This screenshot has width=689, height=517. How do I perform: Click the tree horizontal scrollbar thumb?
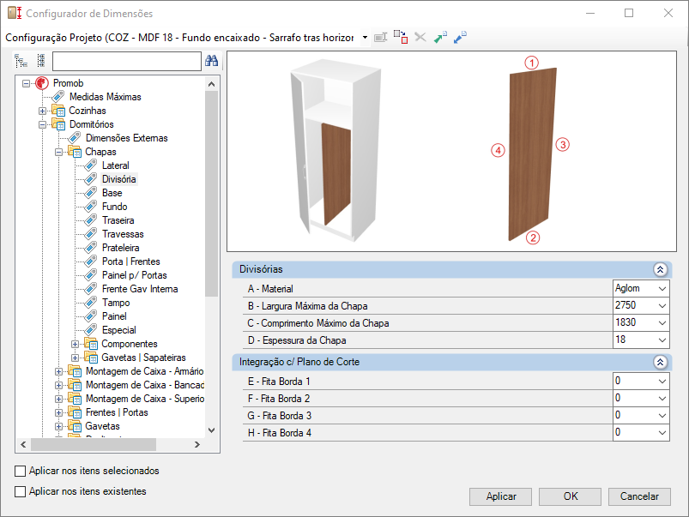(x=94, y=444)
